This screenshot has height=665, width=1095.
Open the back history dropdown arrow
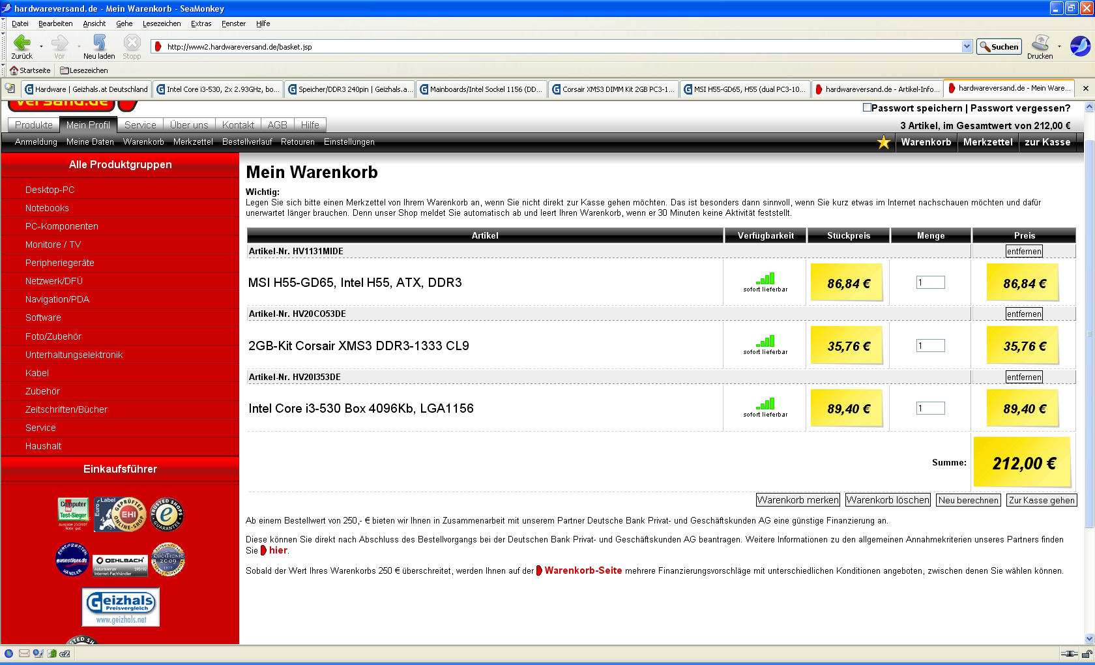pos(41,46)
